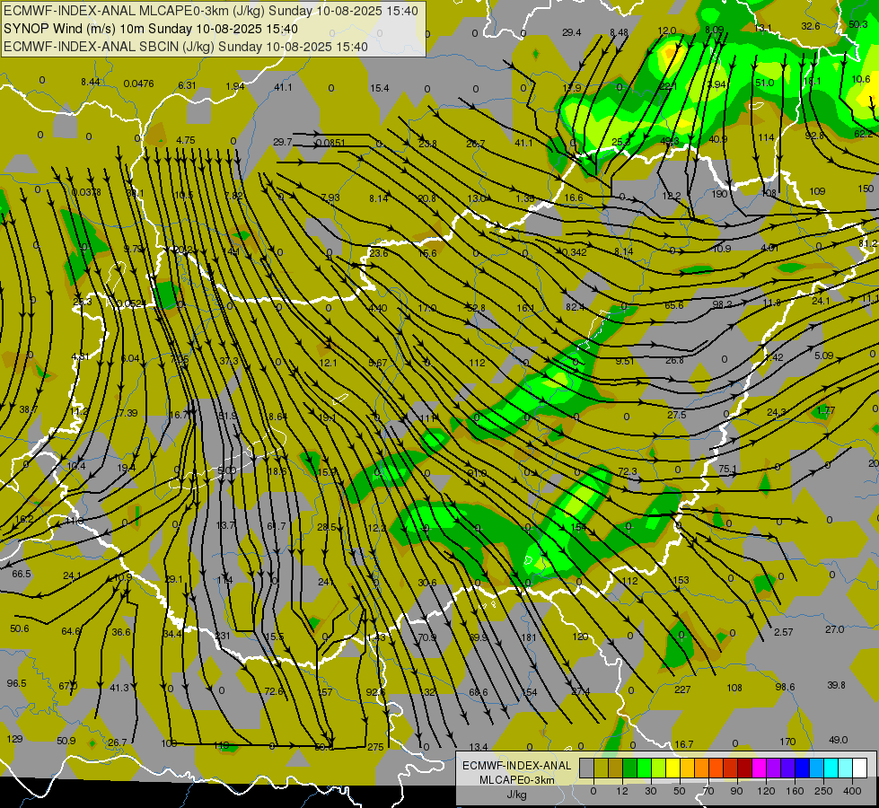Choose the dark red legend swatch
The width and height of the screenshot is (879, 808).
click(745, 768)
